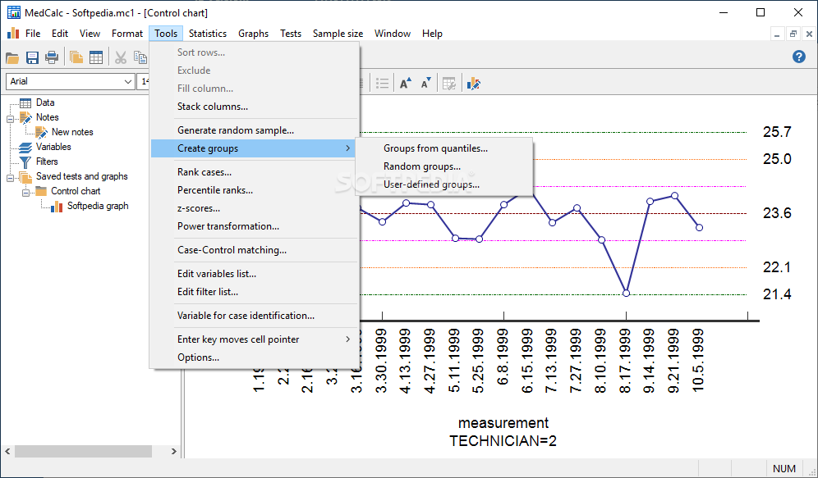Open the Window menu
The image size is (818, 478).
click(x=393, y=34)
